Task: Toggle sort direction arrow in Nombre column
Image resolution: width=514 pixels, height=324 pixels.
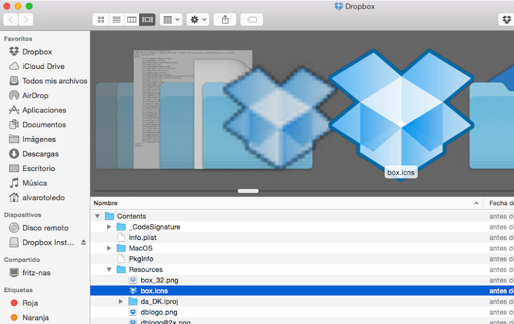Action: 476,203
